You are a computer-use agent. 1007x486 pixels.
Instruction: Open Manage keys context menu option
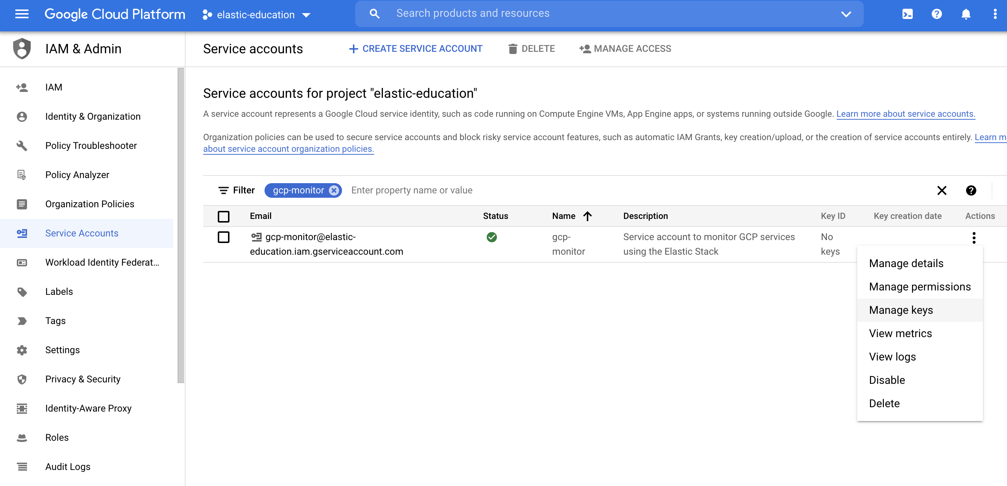[900, 310]
